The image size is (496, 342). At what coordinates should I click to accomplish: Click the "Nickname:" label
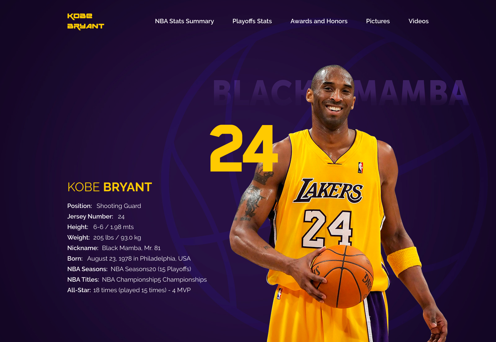tap(83, 248)
